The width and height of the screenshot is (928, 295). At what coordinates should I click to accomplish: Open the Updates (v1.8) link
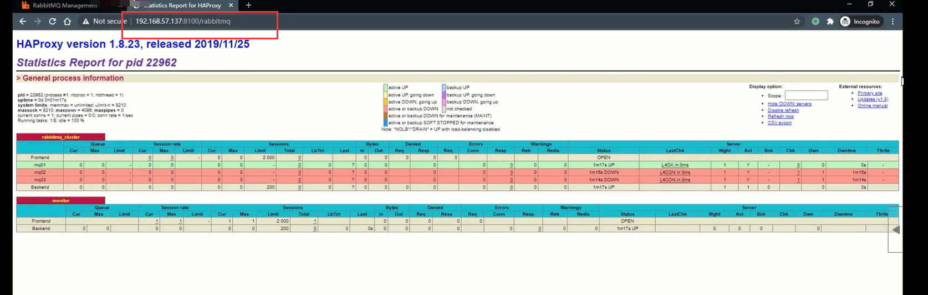click(x=873, y=99)
